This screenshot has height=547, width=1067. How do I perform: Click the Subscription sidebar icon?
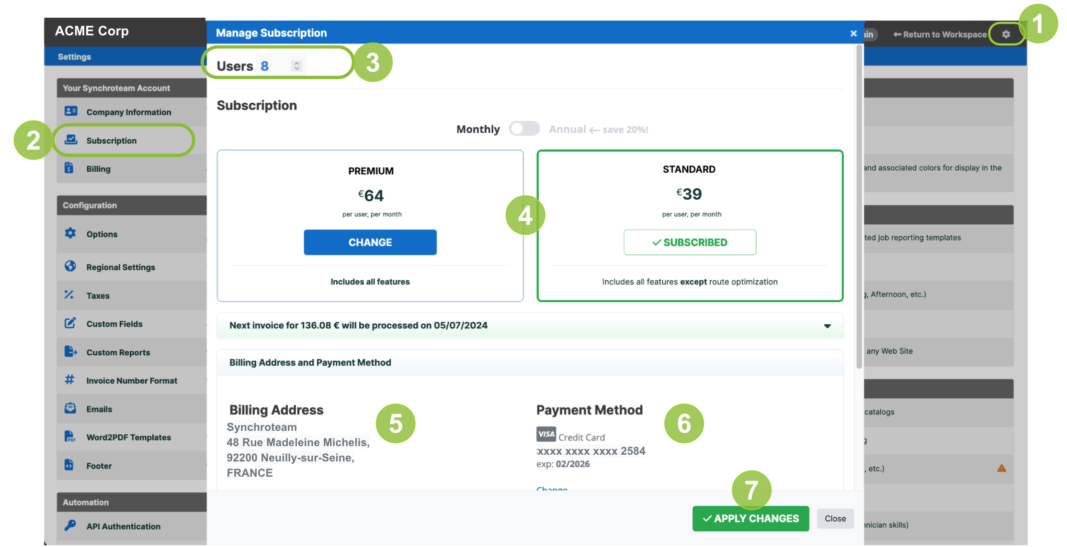point(71,140)
